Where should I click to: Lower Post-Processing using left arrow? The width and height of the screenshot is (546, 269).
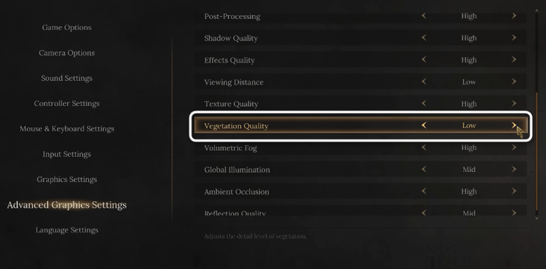(x=424, y=16)
